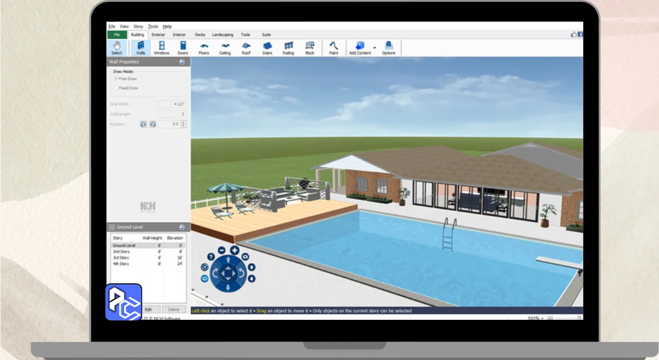Click the center pan pad of navigation wheel
659x360 pixels.
coord(228,273)
